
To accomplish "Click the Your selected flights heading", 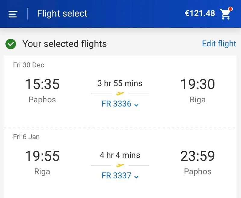I will [x=64, y=44].
